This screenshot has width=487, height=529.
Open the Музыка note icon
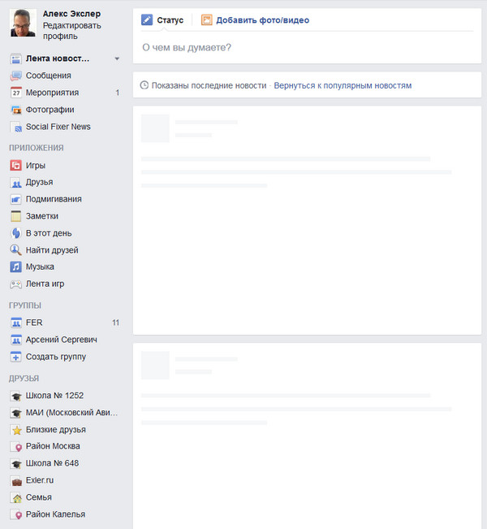click(16, 267)
